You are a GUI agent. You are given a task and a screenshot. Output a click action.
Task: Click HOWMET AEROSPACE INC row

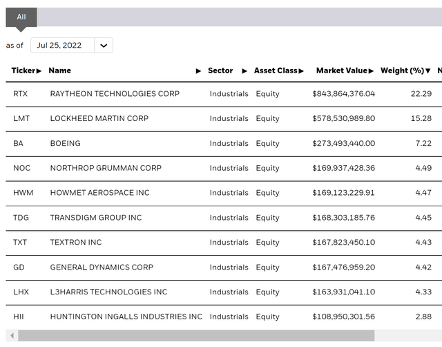pyautogui.click(x=99, y=193)
